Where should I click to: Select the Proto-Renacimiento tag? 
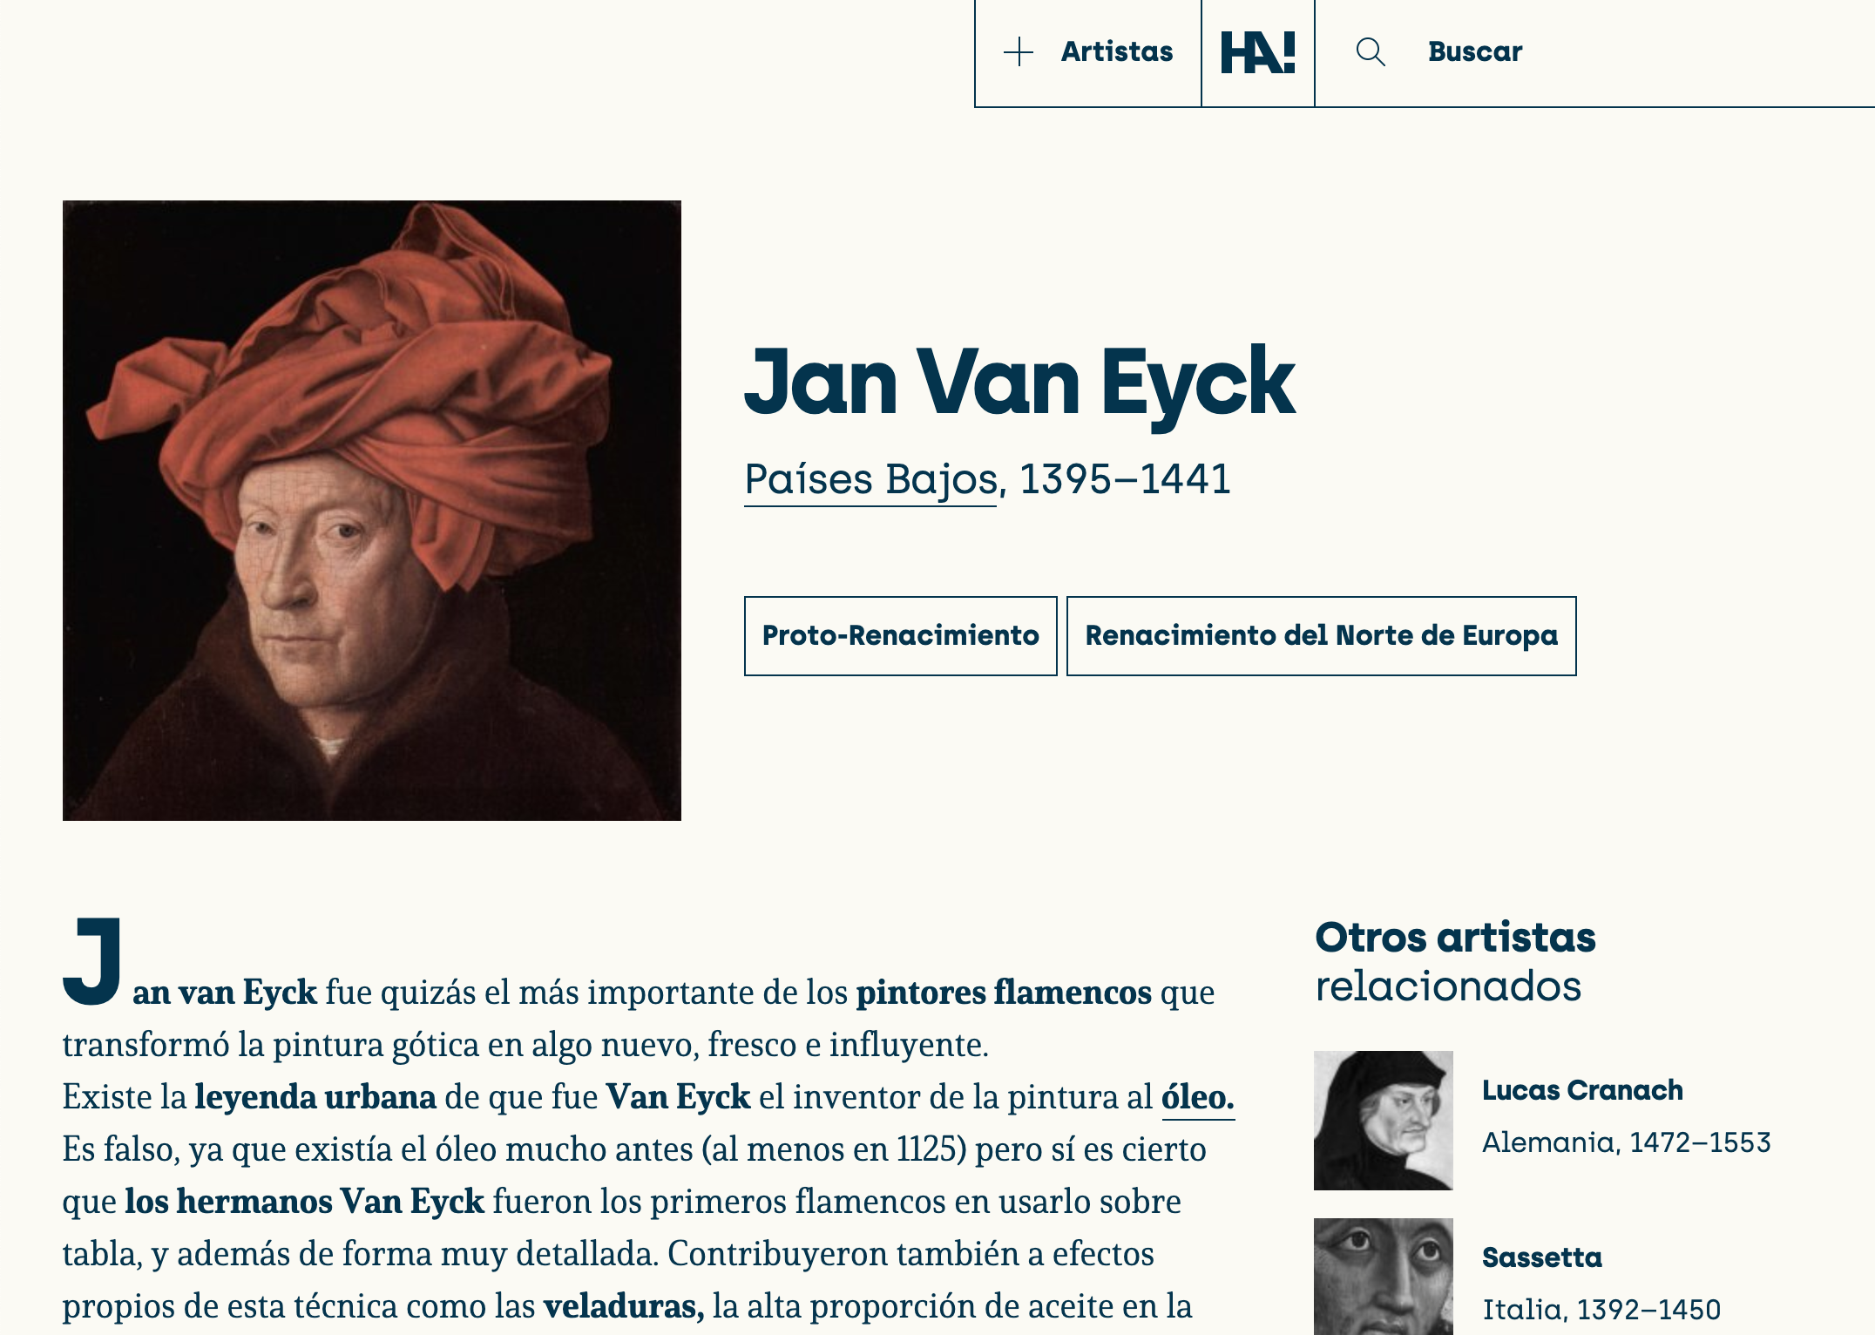click(x=900, y=636)
